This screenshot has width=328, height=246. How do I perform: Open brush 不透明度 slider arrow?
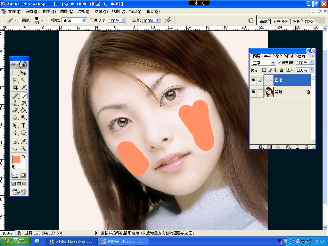[x=124, y=20]
